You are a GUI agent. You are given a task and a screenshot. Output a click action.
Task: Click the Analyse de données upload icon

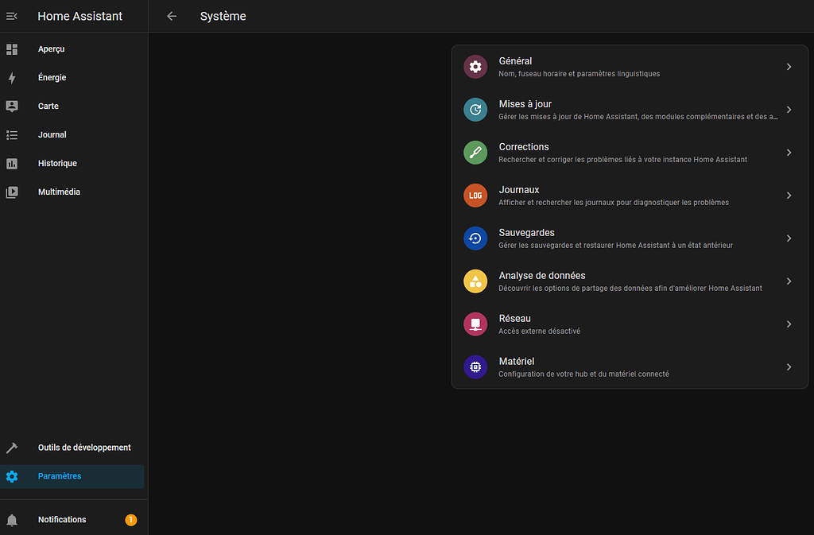point(475,281)
